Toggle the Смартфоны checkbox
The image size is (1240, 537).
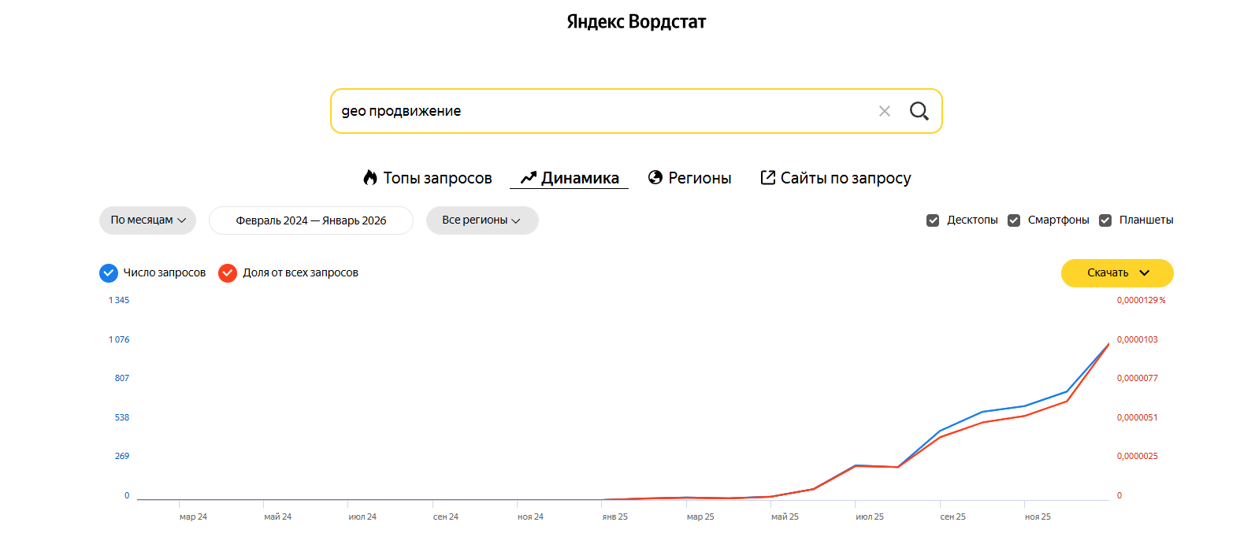(1014, 220)
